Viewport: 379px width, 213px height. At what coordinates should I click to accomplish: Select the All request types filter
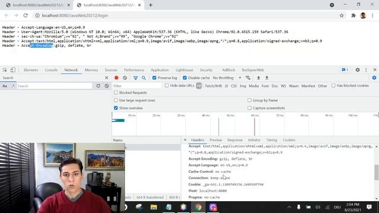(x=199, y=86)
